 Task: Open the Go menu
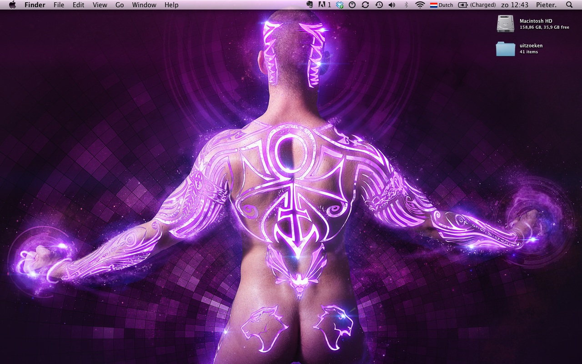[x=120, y=5]
